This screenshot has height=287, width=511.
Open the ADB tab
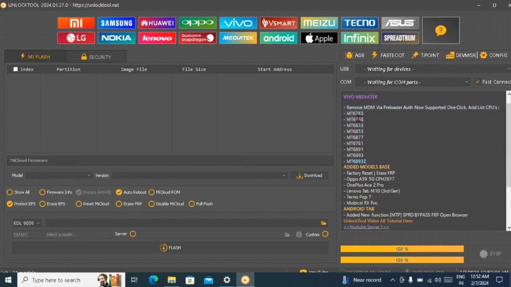(355, 55)
